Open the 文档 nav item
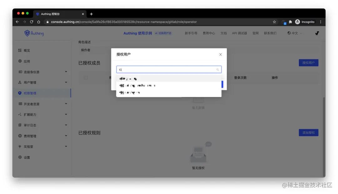338x194 pixels. [223, 33]
